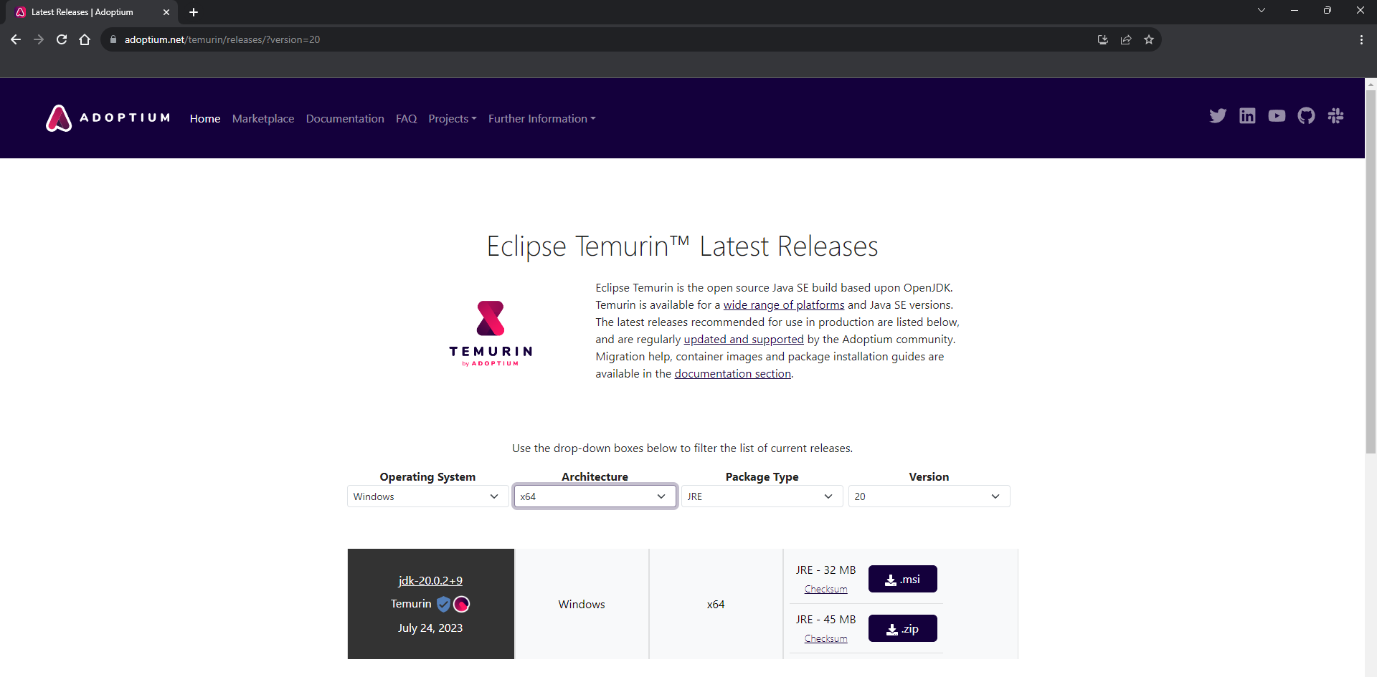
Task: Open the LinkedIn icon in header
Action: coord(1247,116)
